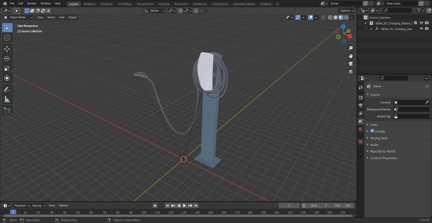Select the Annotate tool
This screenshot has height=223, width=432.
pos(7,90)
